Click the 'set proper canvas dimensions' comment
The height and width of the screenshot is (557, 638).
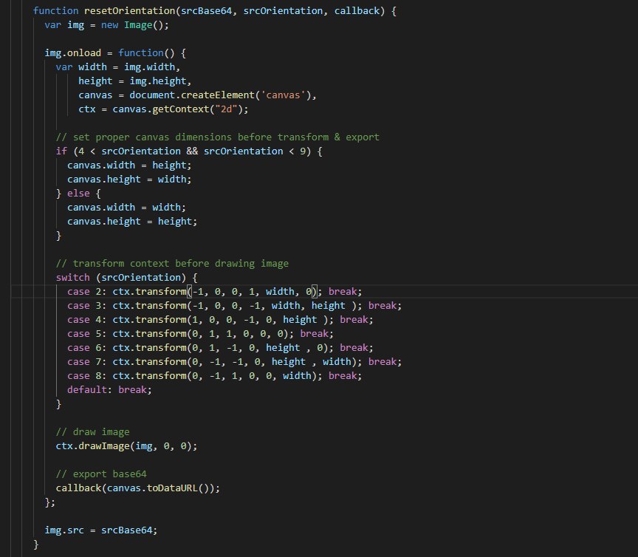(x=218, y=137)
